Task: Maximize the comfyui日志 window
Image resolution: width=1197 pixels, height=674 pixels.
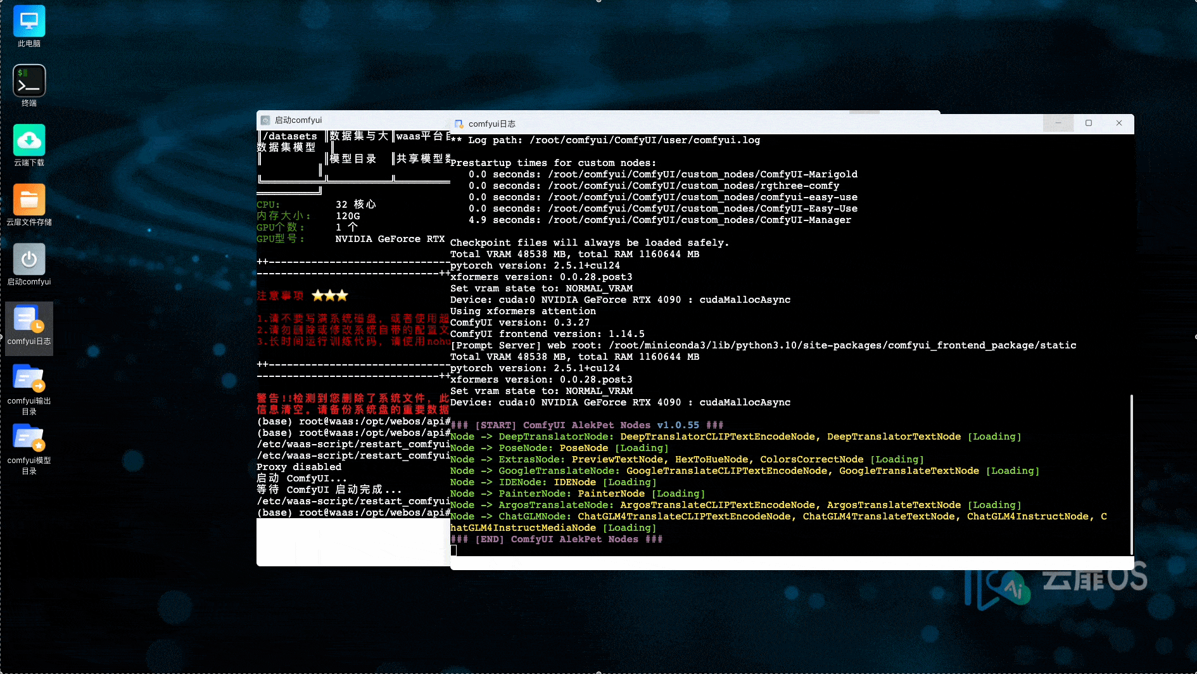Action: [x=1089, y=124]
